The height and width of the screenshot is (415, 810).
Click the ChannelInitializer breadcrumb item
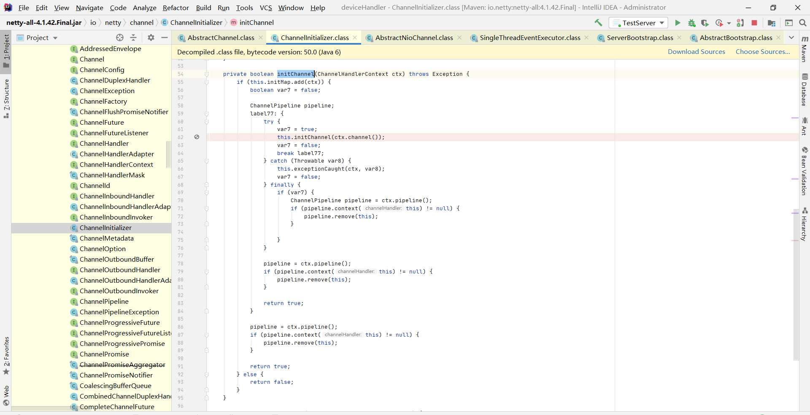192,22
